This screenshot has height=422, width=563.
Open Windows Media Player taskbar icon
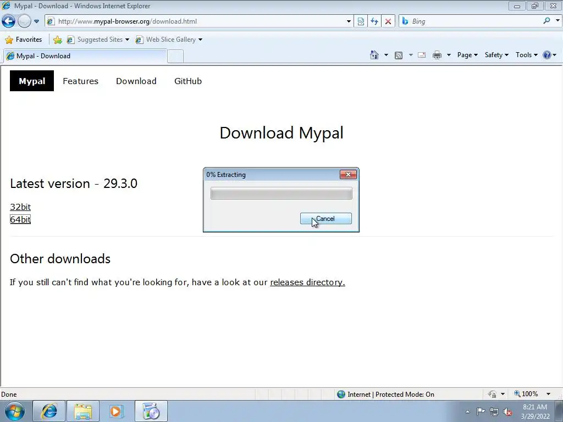[116, 411]
